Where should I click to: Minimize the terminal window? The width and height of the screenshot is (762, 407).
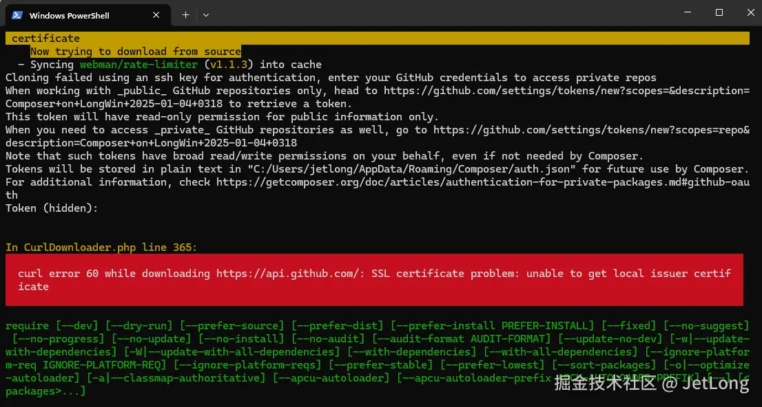pyautogui.click(x=687, y=12)
